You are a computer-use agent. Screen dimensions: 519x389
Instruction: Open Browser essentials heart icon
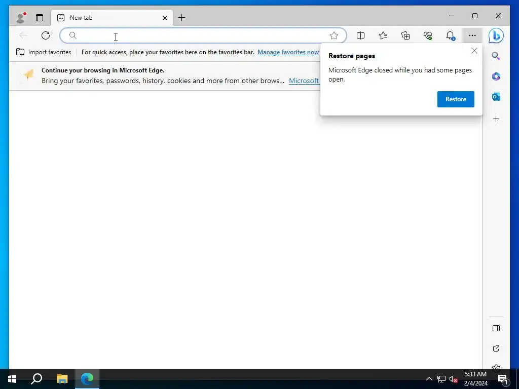(x=428, y=35)
